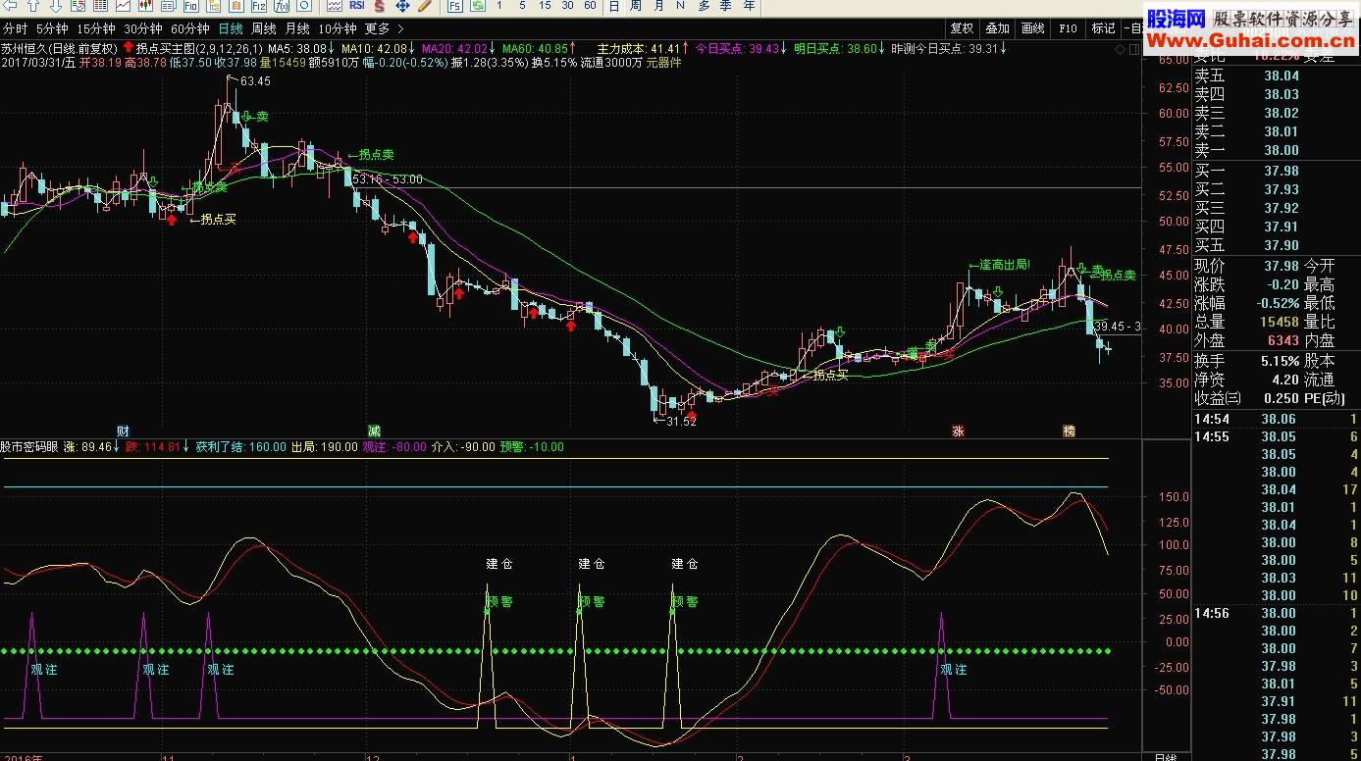Click the blue four-arrow move icon
The height and width of the screenshot is (761, 1361).
point(402,6)
